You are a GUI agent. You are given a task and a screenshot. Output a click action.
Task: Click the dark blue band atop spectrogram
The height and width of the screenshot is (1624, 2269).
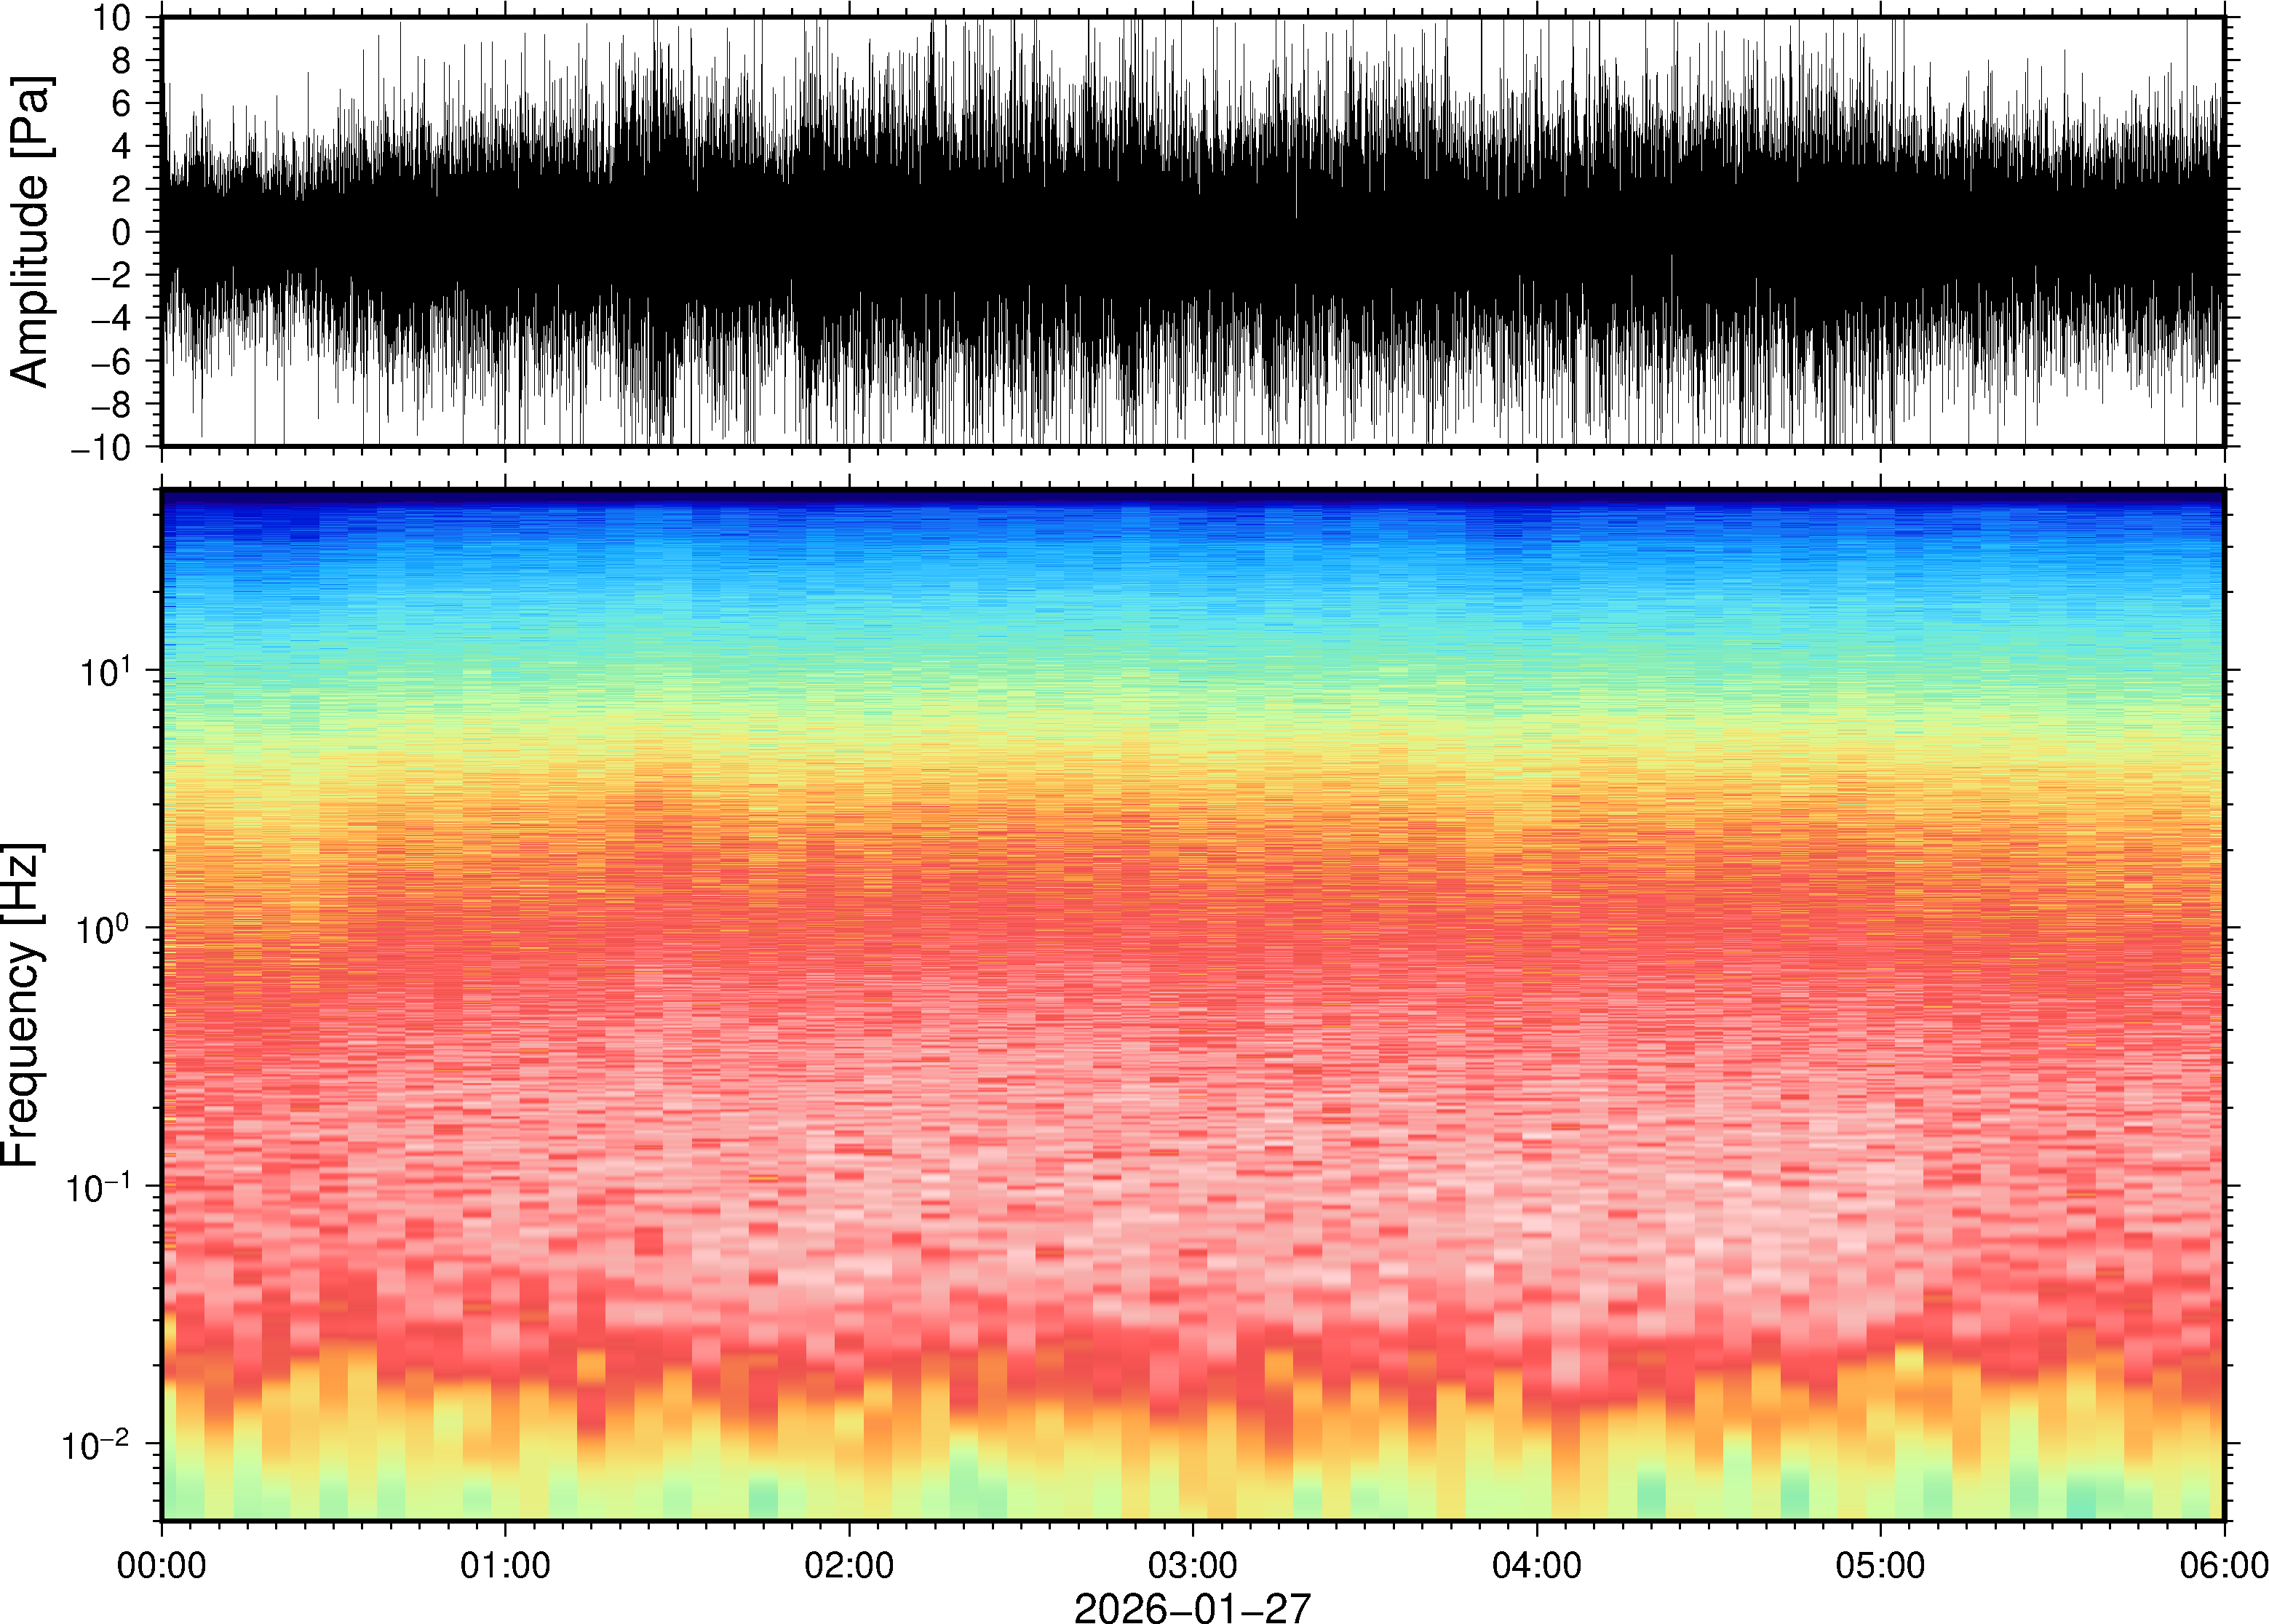coord(1192,498)
